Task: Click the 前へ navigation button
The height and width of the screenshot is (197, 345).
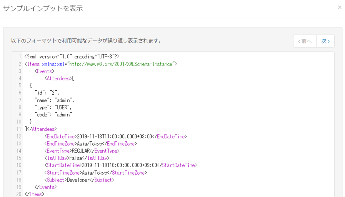Action: [304, 41]
